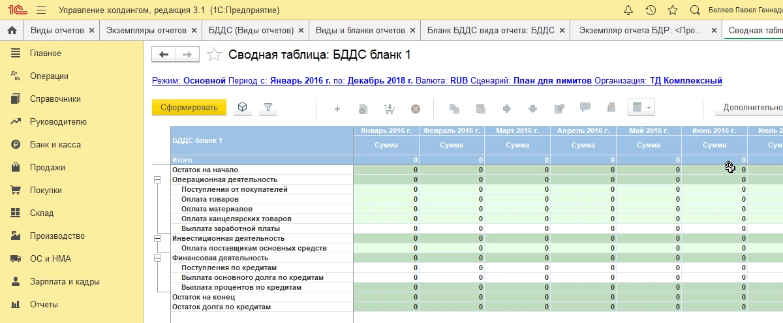
Task: Switch to Экземпляры отчетов tab
Action: [147, 31]
